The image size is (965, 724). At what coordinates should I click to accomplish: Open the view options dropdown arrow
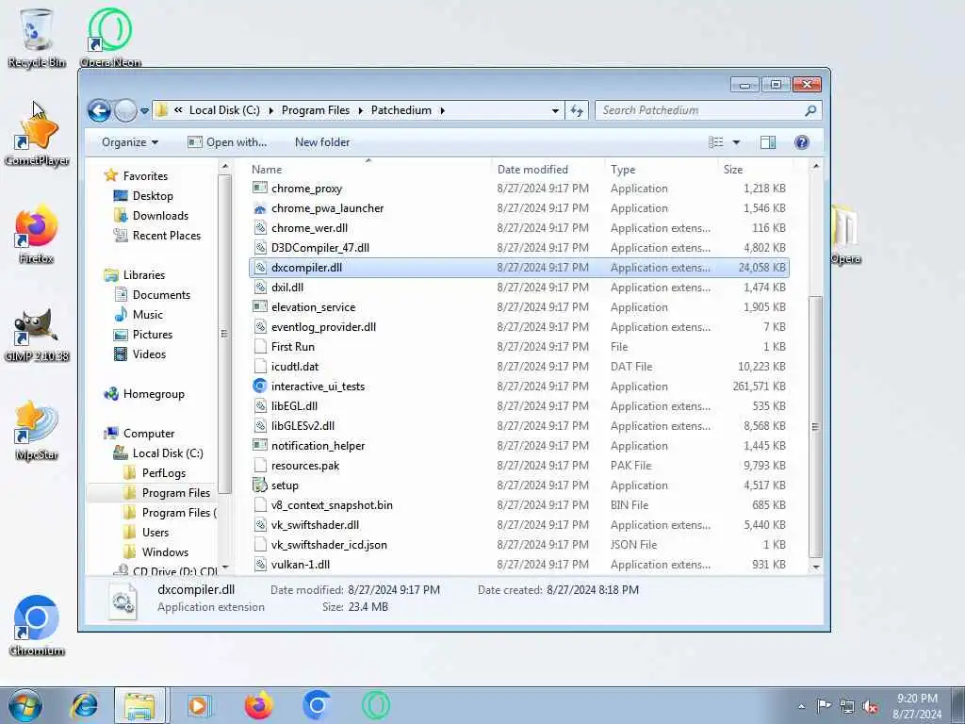[x=736, y=143]
